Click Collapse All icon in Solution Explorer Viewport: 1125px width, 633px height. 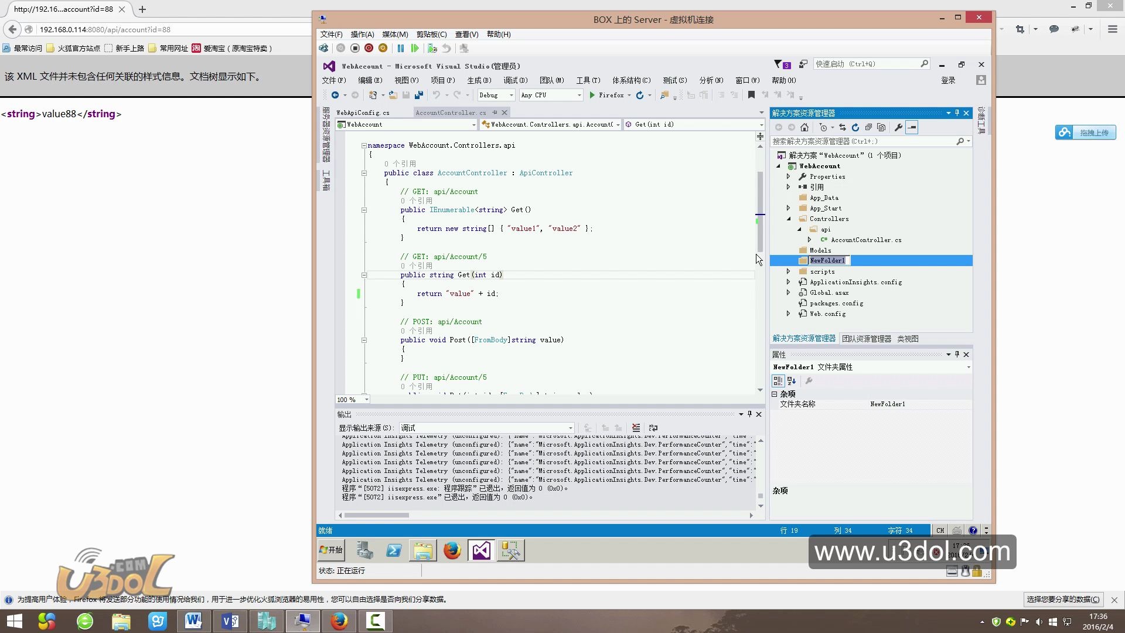(x=868, y=128)
